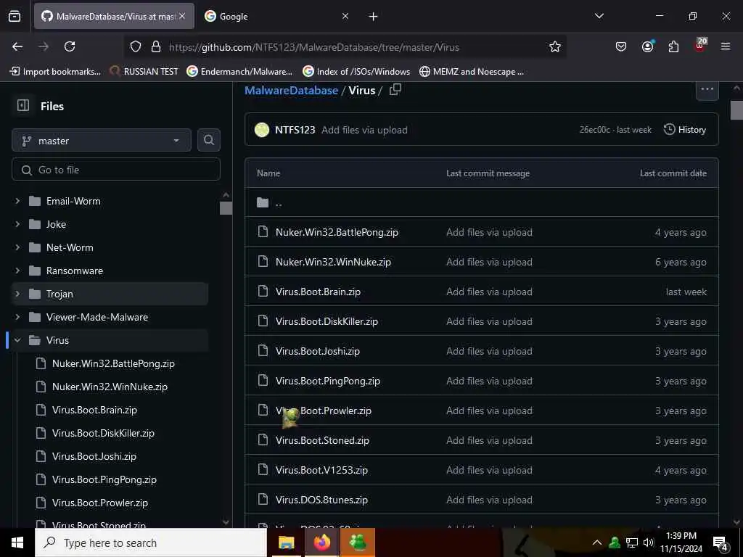743x557 pixels.
Task: Open Firefox account icon
Action: tap(647, 46)
